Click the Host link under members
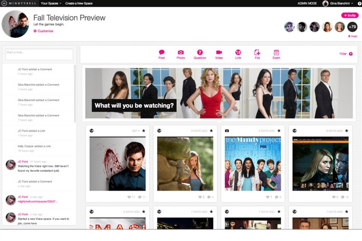 352,36
